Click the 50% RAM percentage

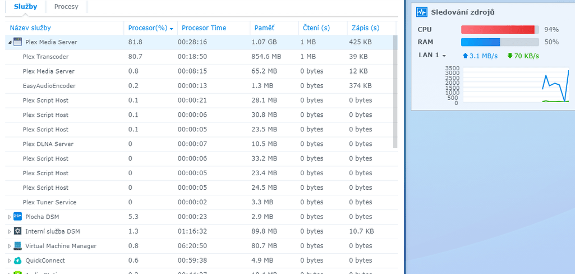pyautogui.click(x=551, y=42)
